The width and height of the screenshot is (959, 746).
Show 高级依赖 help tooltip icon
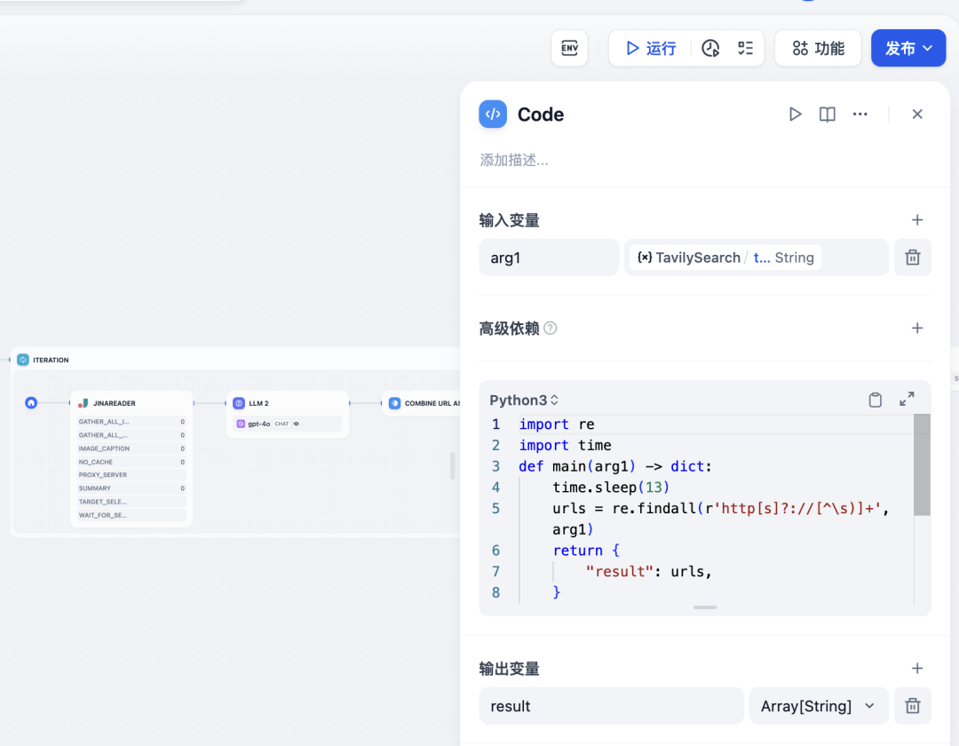pyautogui.click(x=550, y=329)
